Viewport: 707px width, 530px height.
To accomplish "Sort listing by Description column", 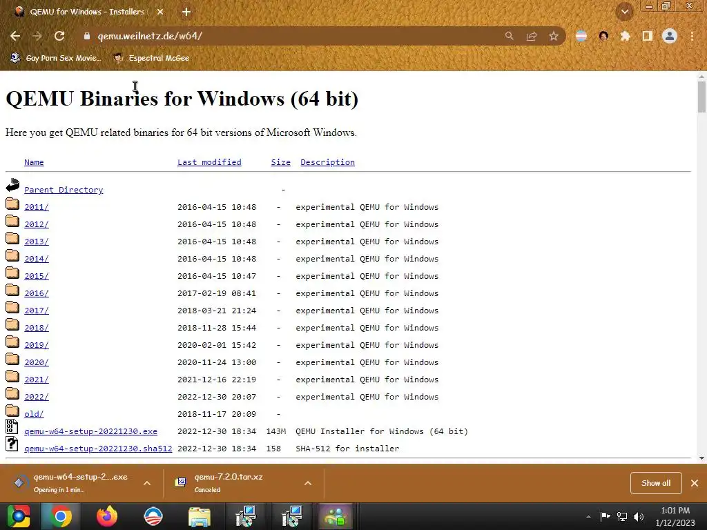I will 327,162.
